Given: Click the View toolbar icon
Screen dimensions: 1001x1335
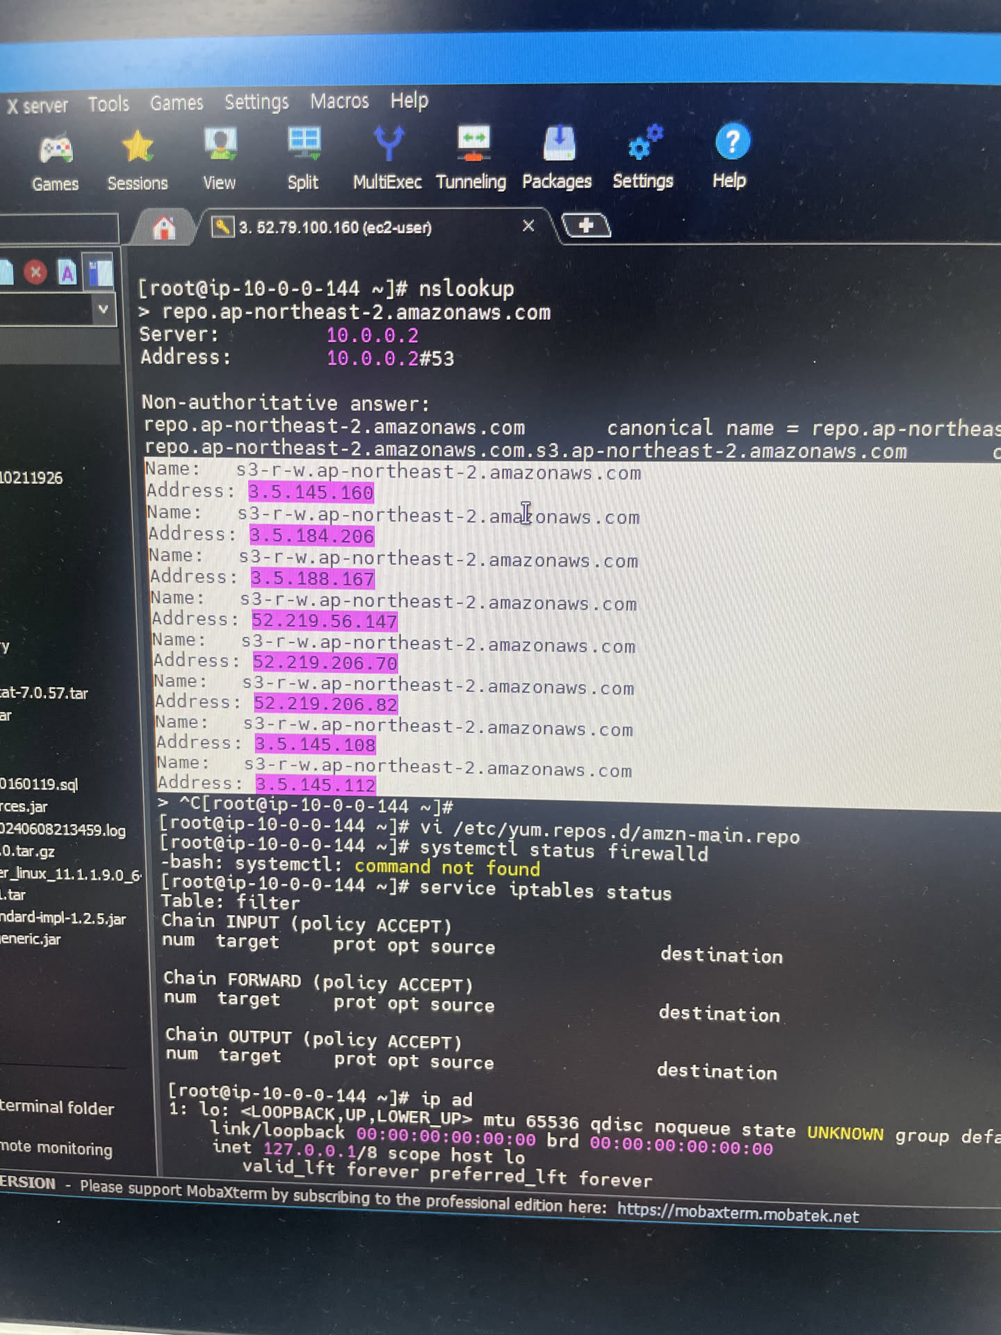Looking at the screenshot, I should pyautogui.click(x=220, y=146).
